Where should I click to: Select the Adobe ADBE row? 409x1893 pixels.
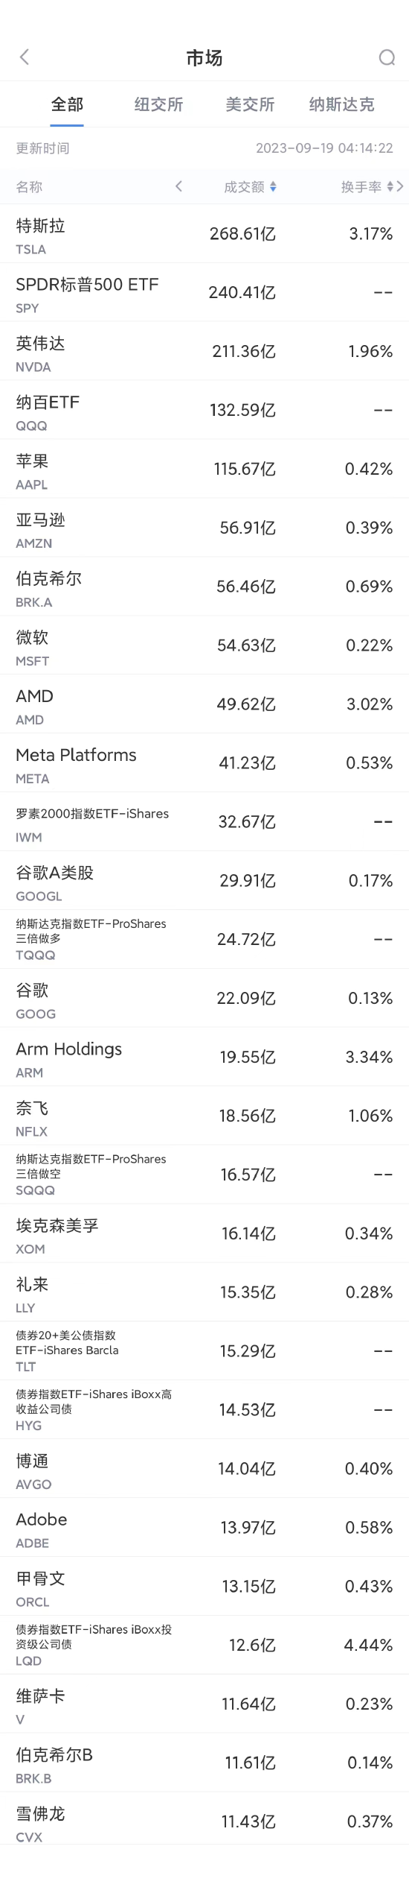coord(204,1528)
